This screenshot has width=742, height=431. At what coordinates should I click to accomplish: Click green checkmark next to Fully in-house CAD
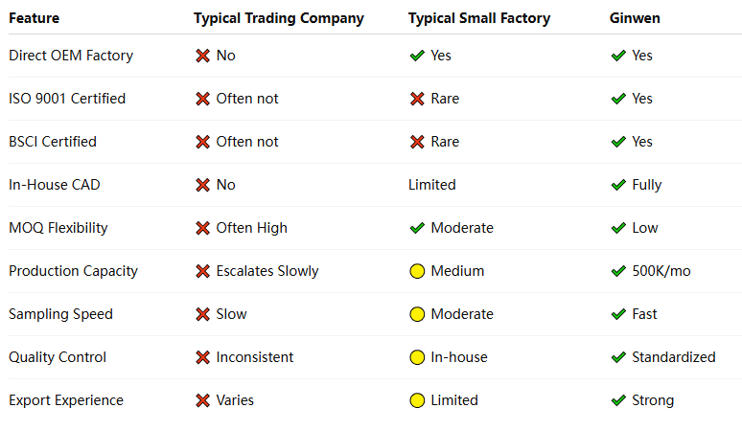tap(618, 185)
